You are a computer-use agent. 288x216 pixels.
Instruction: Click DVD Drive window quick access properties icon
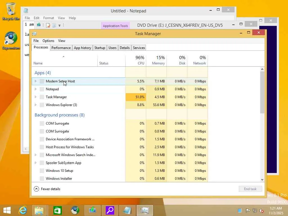[x=48, y=25]
